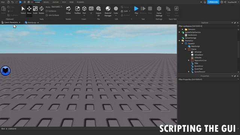The height and width of the screenshot is (135, 240).
Task: Collapse the QuestUI node
Action: [183, 43]
